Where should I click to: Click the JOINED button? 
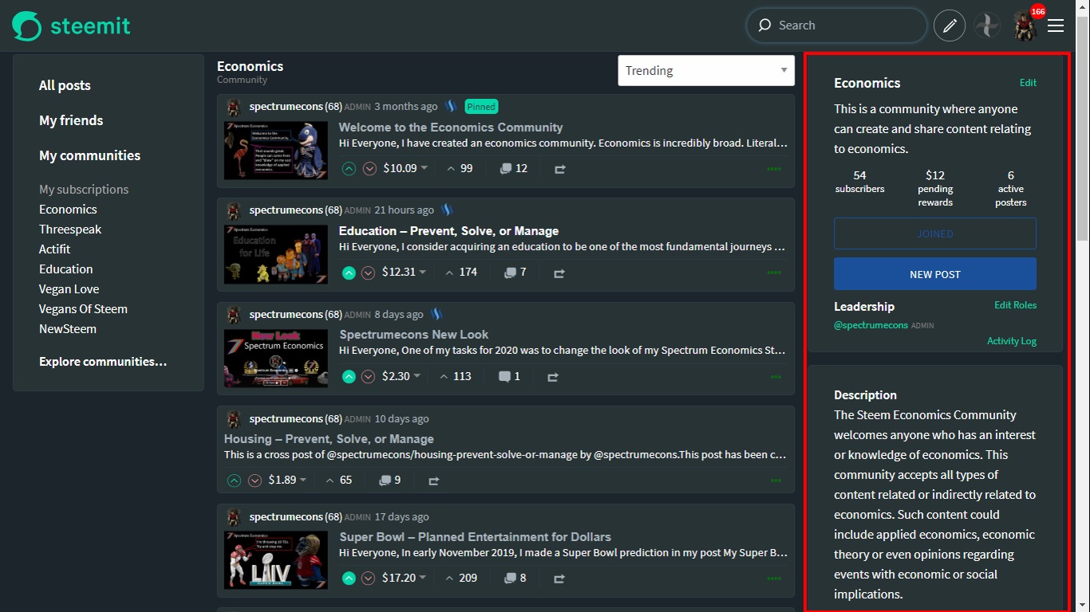(x=935, y=233)
